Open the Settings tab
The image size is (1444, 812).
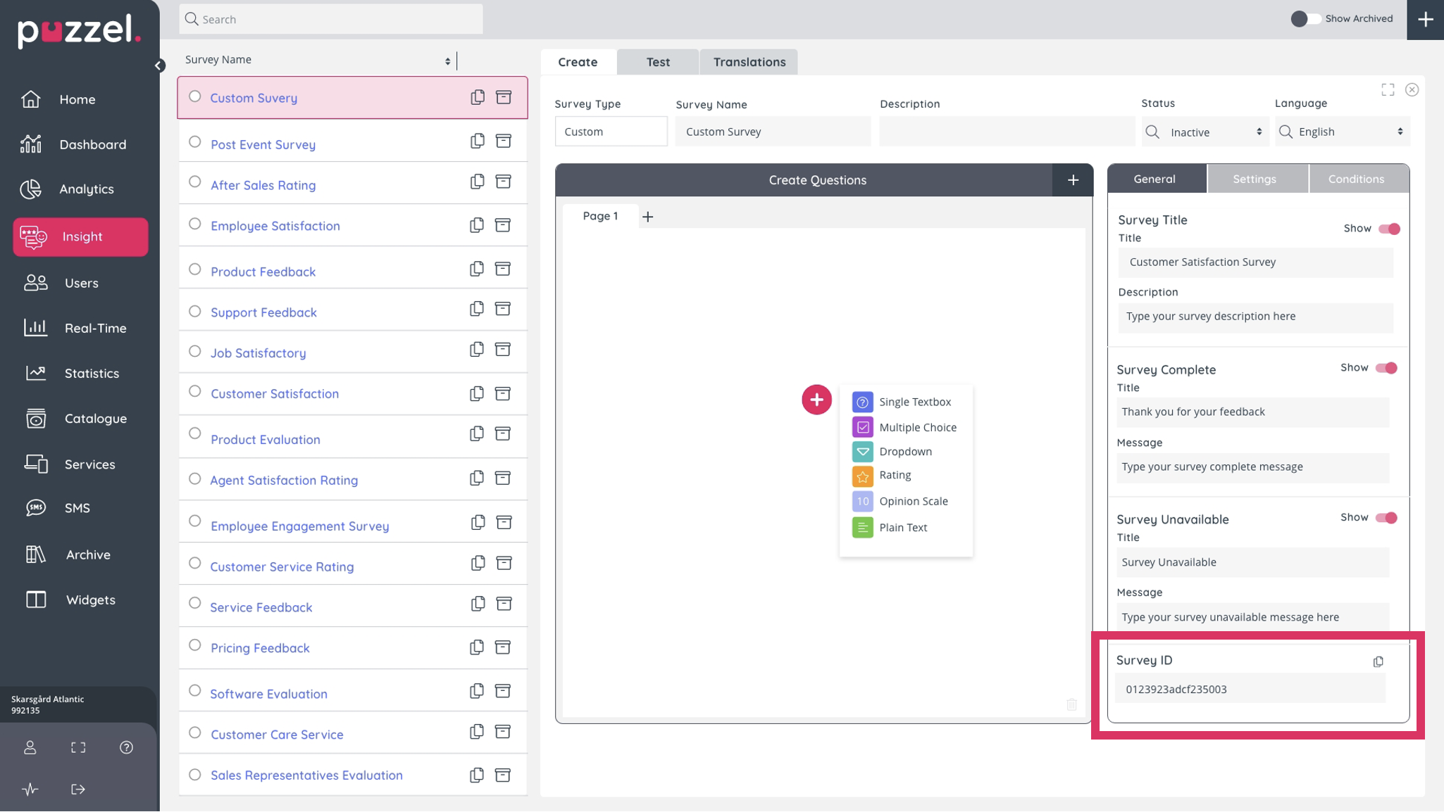(1254, 179)
